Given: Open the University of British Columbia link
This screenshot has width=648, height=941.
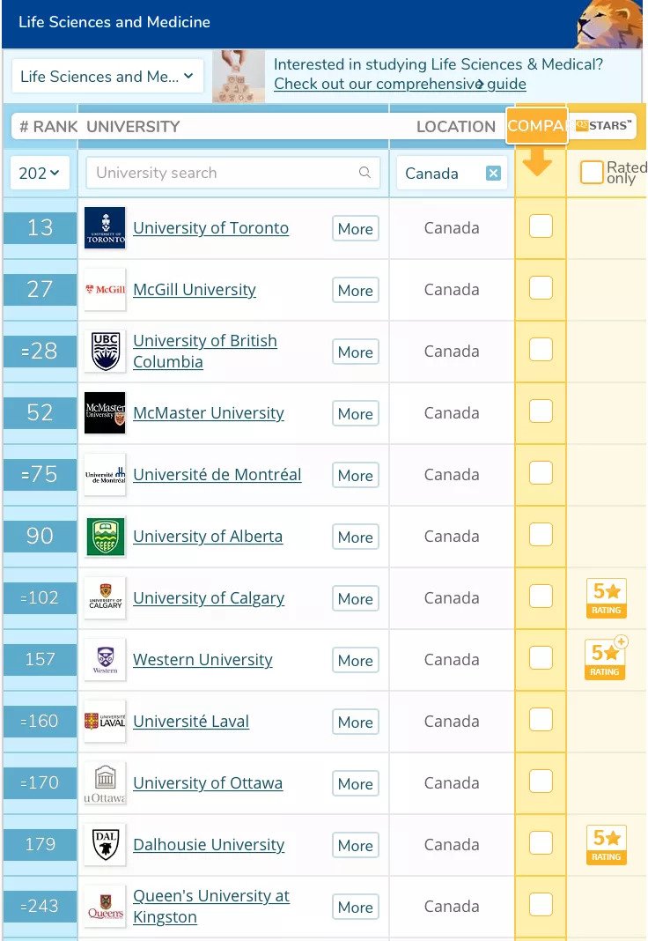Looking at the screenshot, I should click(x=205, y=351).
